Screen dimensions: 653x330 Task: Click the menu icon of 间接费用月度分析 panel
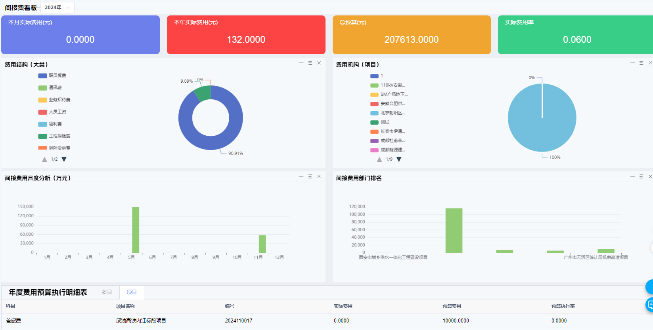pos(310,176)
